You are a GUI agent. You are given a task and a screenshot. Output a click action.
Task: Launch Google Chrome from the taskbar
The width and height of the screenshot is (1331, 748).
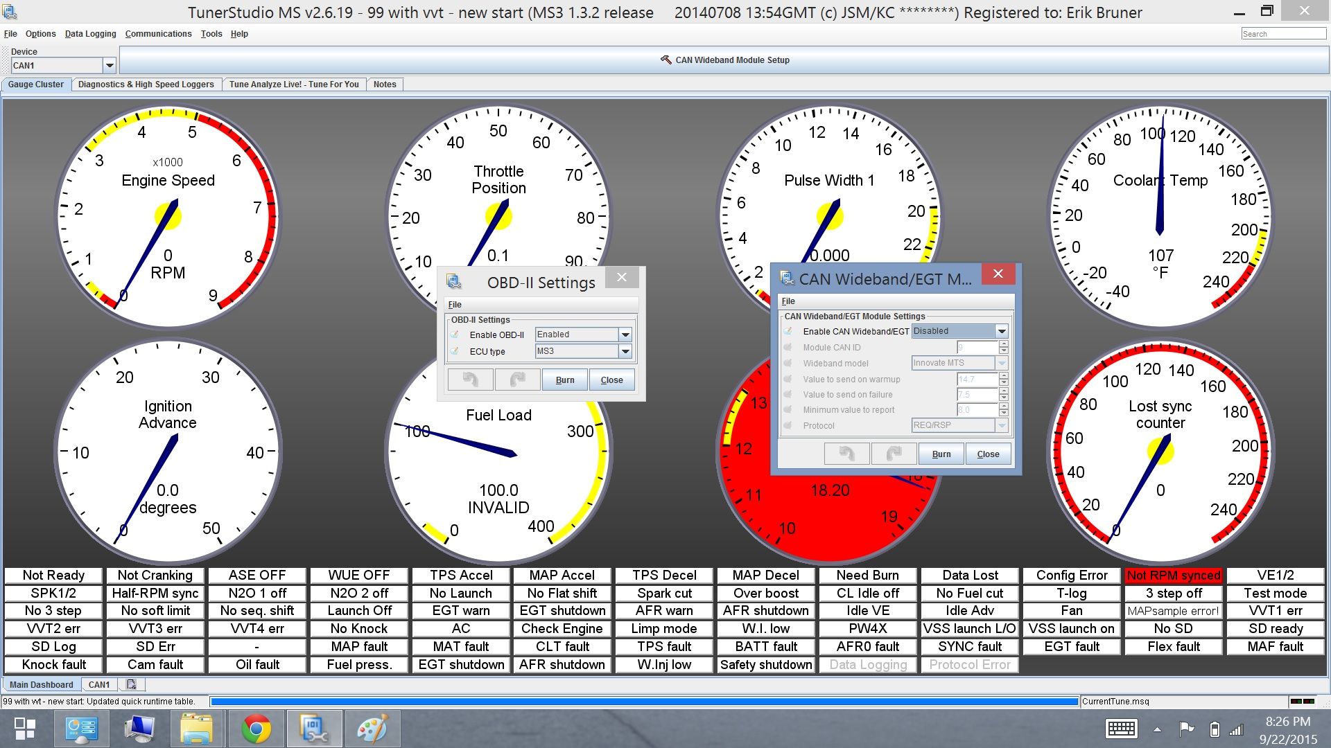click(256, 729)
